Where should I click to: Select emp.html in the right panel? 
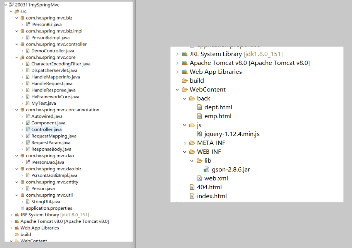click(x=218, y=116)
